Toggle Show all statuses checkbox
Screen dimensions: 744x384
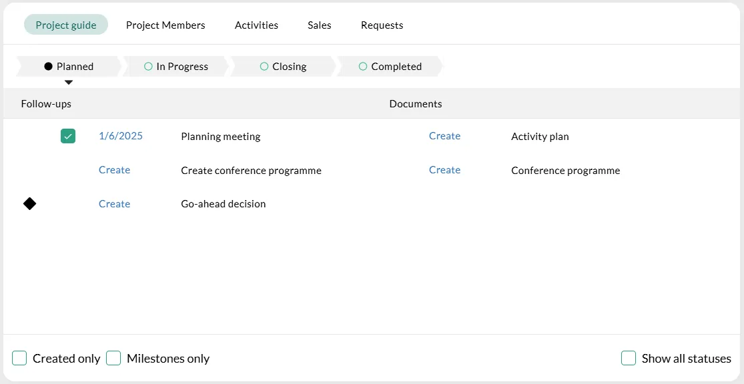point(629,359)
